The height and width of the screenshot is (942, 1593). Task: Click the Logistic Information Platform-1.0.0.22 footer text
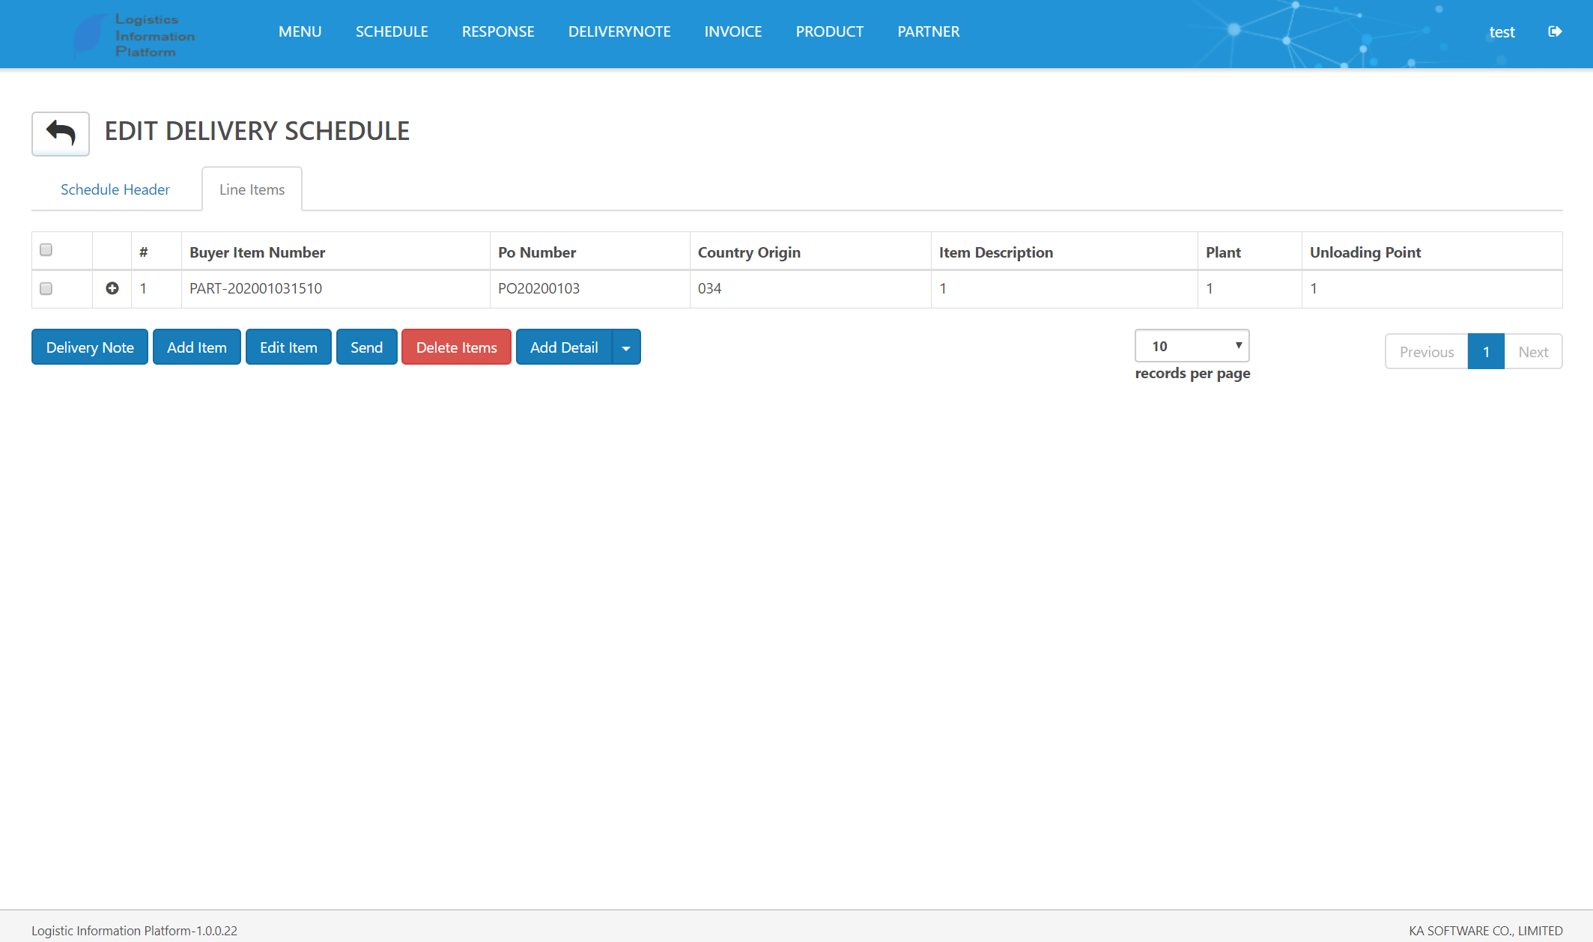coord(134,931)
